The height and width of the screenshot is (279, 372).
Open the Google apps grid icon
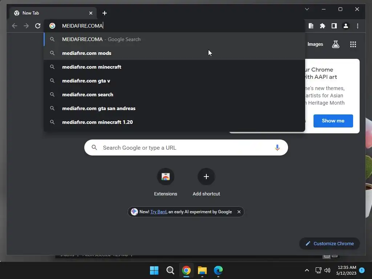[353, 44]
